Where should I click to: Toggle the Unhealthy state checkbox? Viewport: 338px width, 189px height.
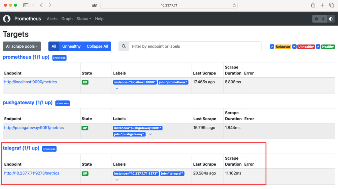pyautogui.click(x=294, y=47)
